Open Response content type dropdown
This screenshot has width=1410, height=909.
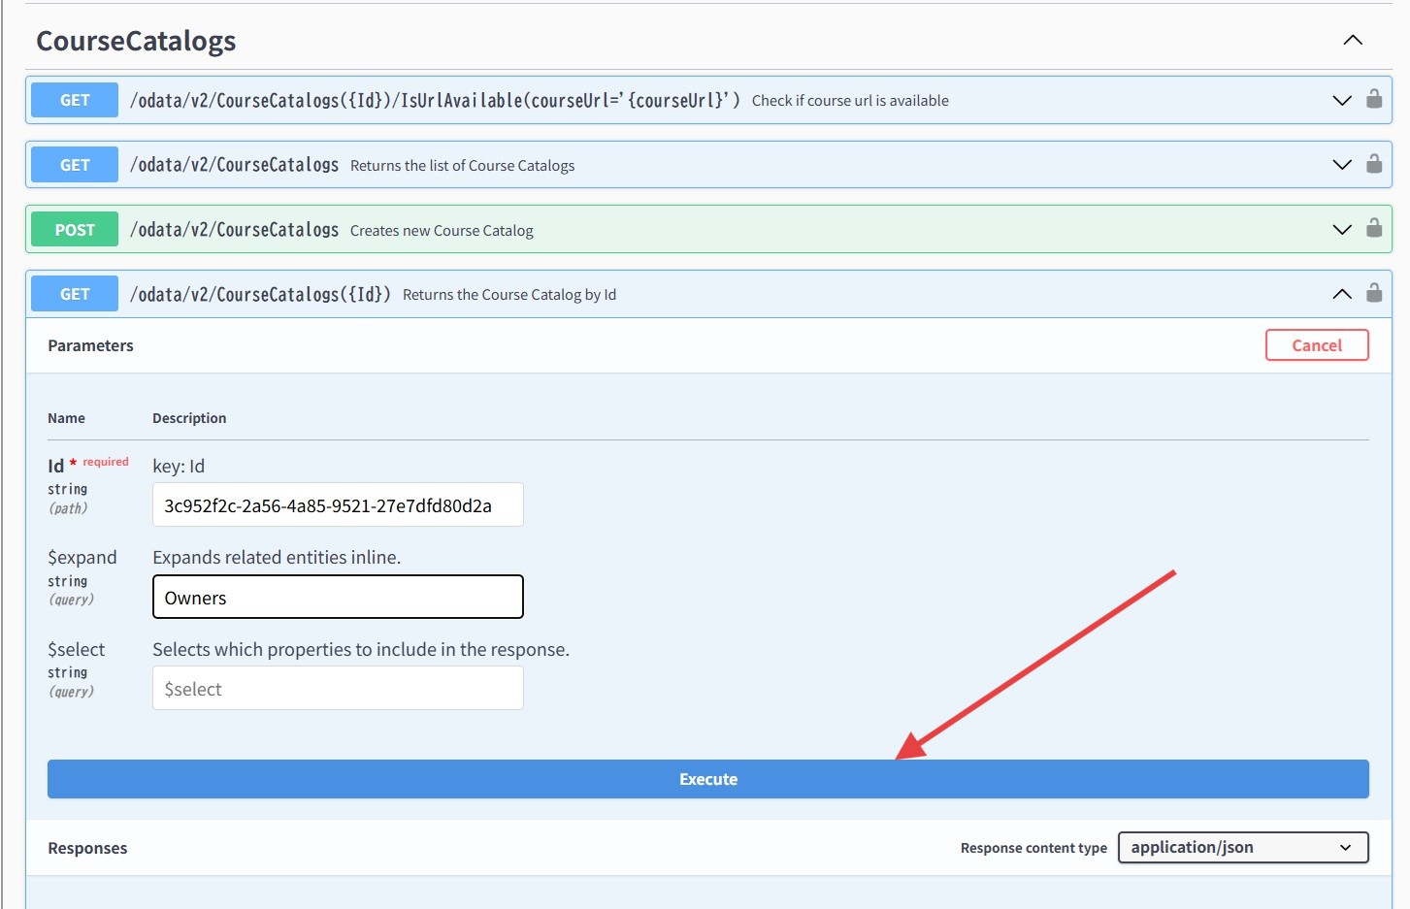(1243, 847)
